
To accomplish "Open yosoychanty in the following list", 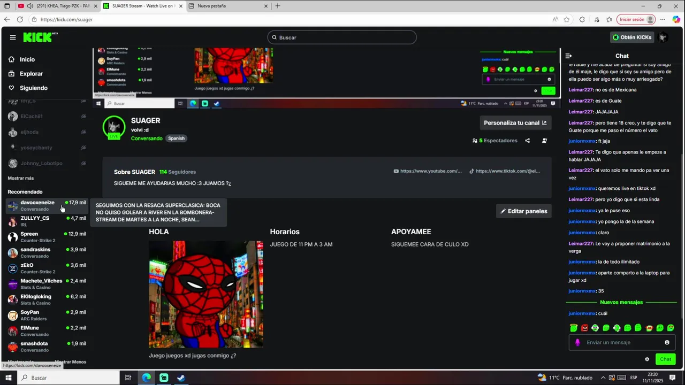I will [x=47, y=148].
